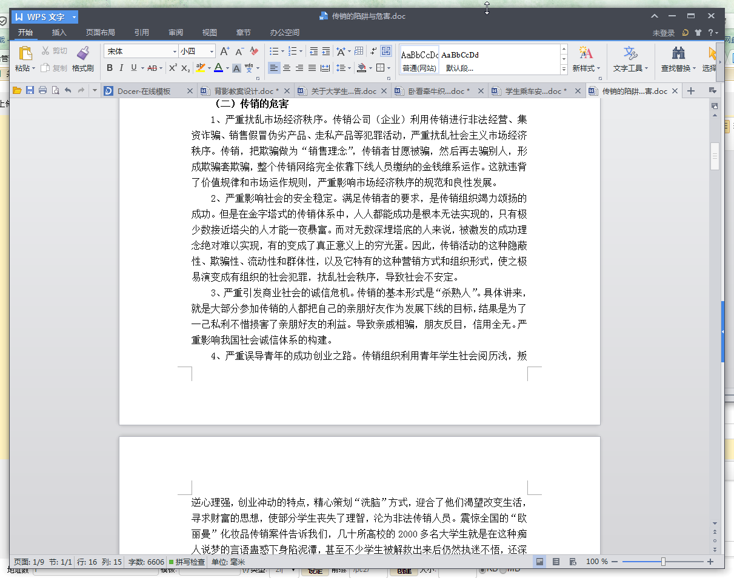Expand the WPS 文字 application menu arrow

click(74, 17)
